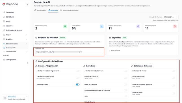Open Documentación sidebar link

[11, 51]
